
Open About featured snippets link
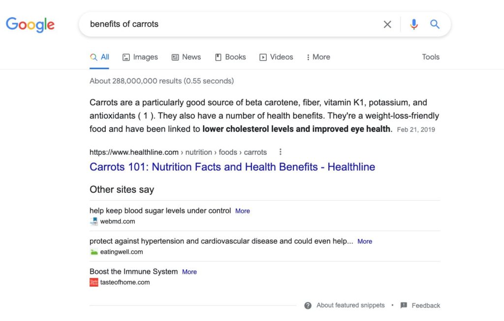tap(350, 305)
